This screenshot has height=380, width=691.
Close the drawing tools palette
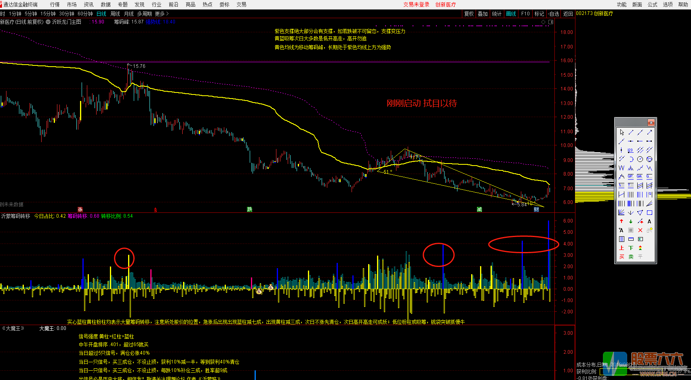point(651,122)
